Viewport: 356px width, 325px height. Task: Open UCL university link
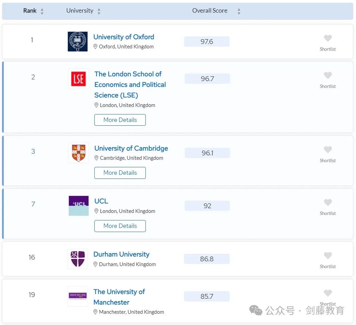coord(101,201)
